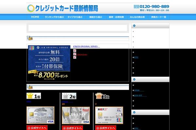
Task: Click the arrow icon heading the topmost sidebar section
Action: (x=134, y=26)
